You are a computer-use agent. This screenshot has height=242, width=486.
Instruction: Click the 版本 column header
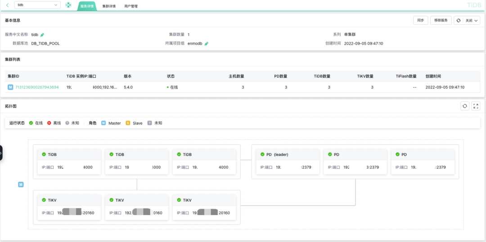click(x=127, y=76)
